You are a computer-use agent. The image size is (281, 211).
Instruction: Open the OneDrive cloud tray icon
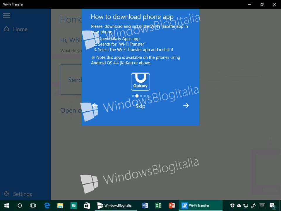[x=239, y=205]
